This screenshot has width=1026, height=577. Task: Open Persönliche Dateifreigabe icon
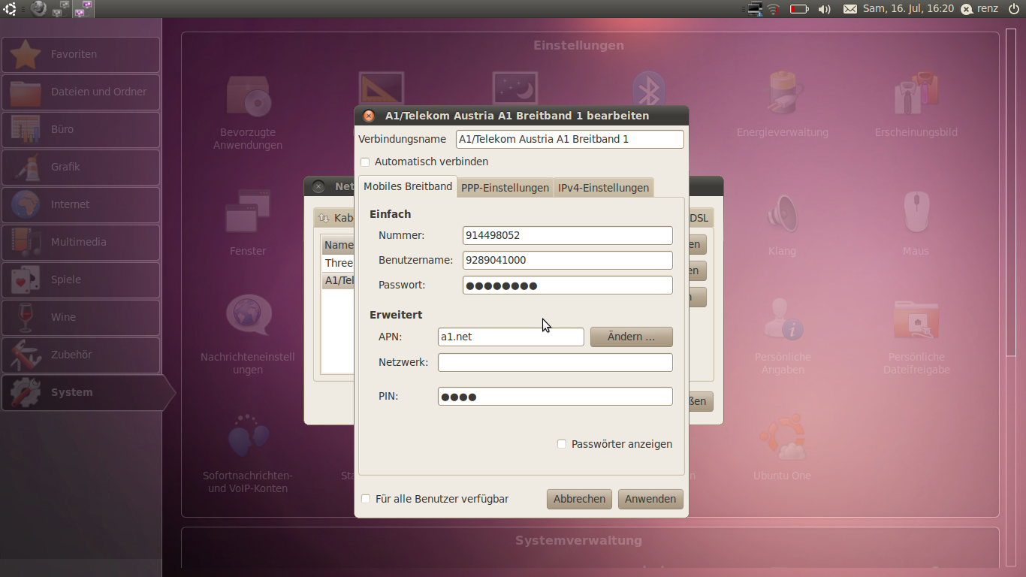tap(916, 337)
